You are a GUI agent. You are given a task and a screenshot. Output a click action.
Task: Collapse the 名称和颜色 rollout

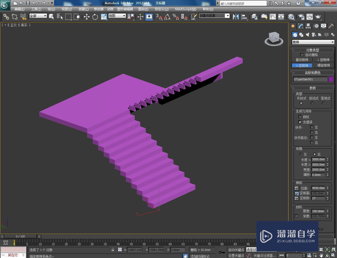313,73
